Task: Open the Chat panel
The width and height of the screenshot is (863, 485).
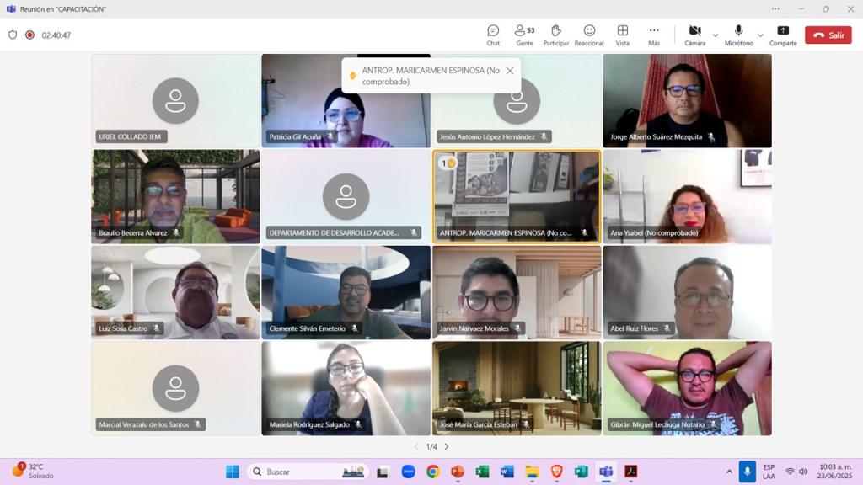Action: pyautogui.click(x=493, y=35)
